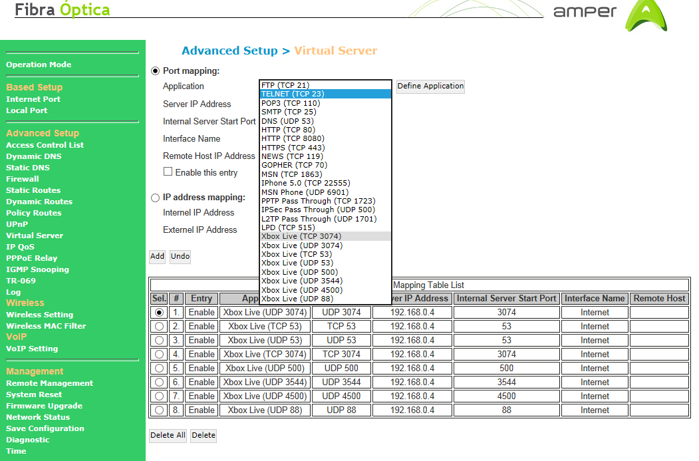Viewport: 699px width, 461px height.
Task: Choose DNS (UDP 53) option
Action: point(325,121)
